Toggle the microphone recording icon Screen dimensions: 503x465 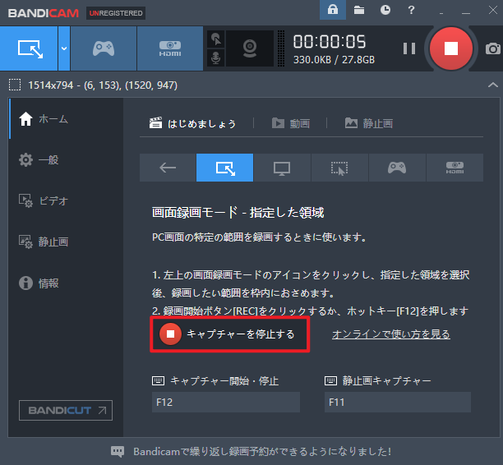point(216,58)
